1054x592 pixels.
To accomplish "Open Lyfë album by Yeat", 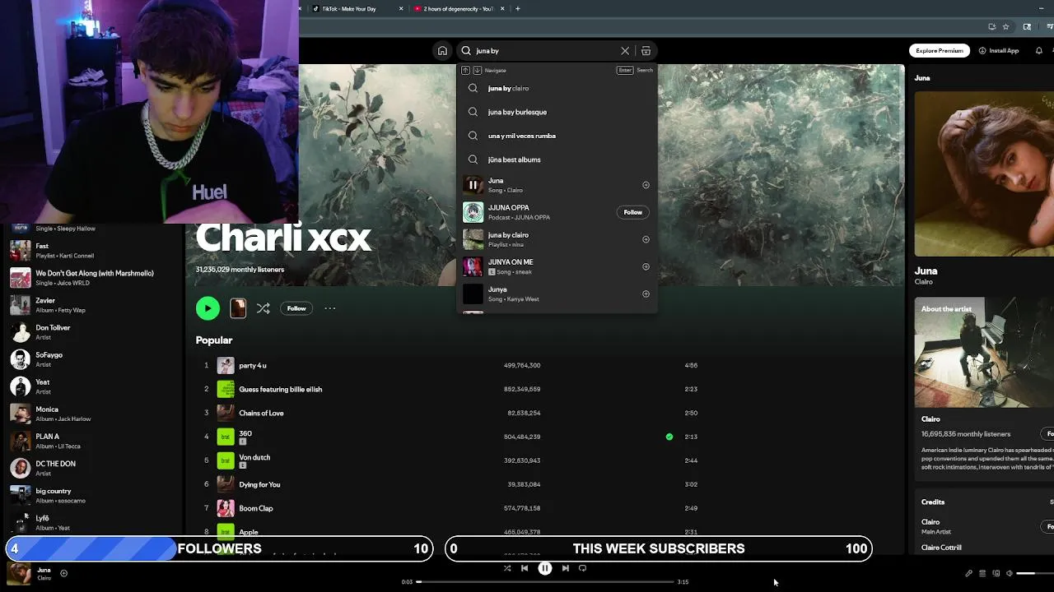I will (94, 522).
